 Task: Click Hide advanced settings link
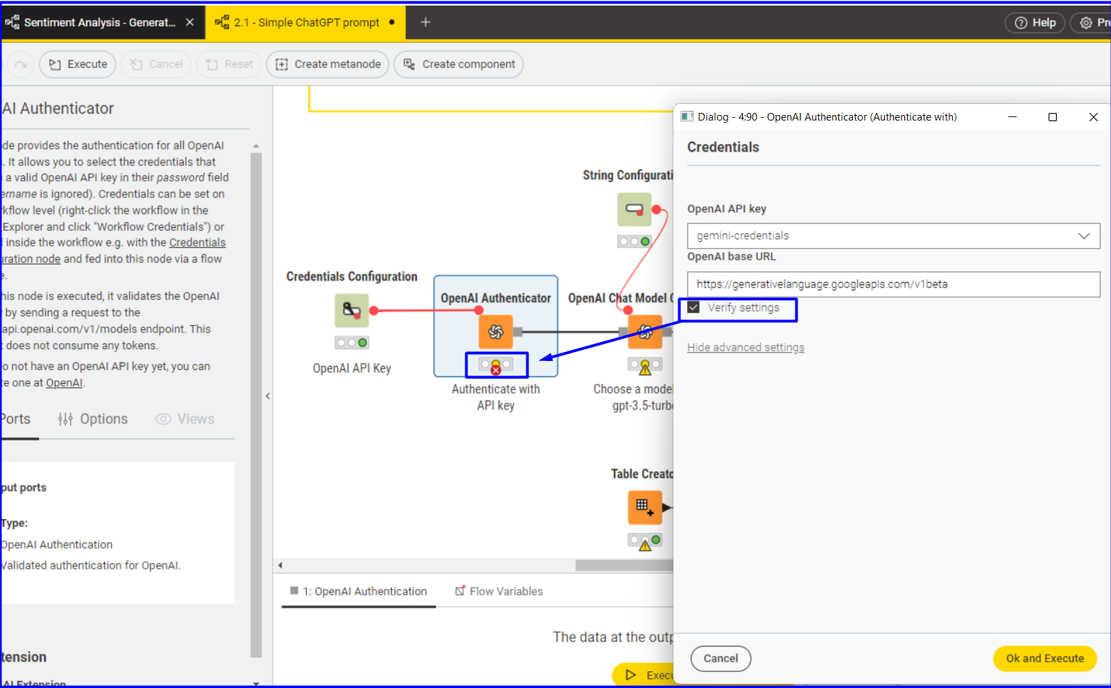pos(746,347)
